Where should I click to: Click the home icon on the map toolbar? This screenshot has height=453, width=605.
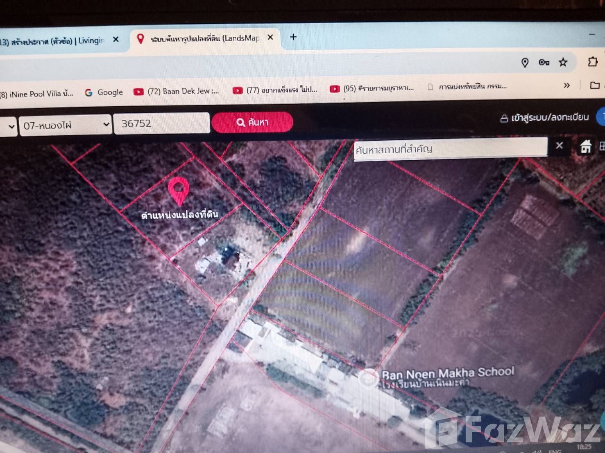coord(585,146)
